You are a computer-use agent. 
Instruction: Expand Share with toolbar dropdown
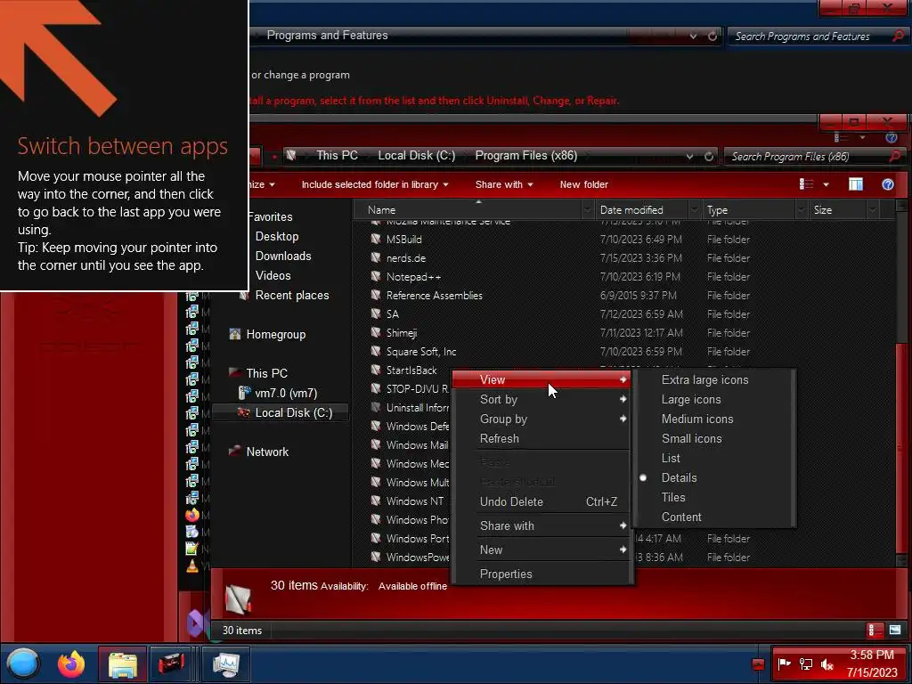point(504,184)
